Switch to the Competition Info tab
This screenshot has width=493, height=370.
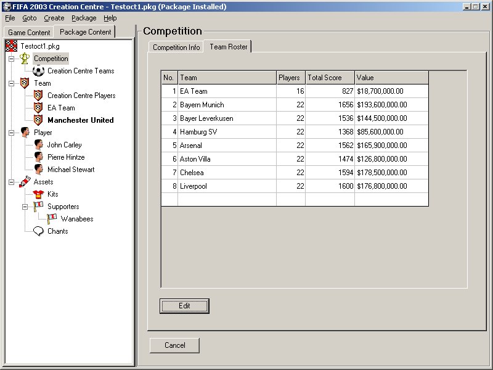point(176,47)
